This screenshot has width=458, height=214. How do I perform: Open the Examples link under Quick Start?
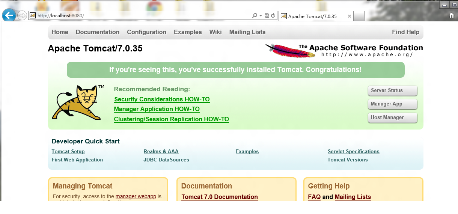point(247,152)
